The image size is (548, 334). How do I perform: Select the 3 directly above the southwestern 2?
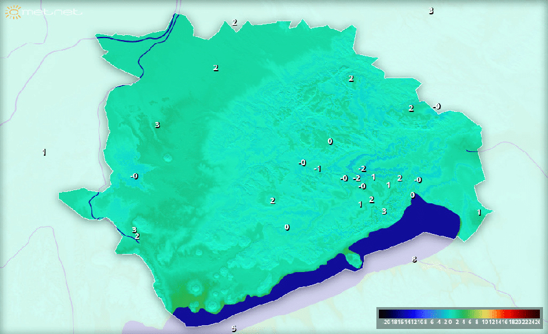[134, 230]
